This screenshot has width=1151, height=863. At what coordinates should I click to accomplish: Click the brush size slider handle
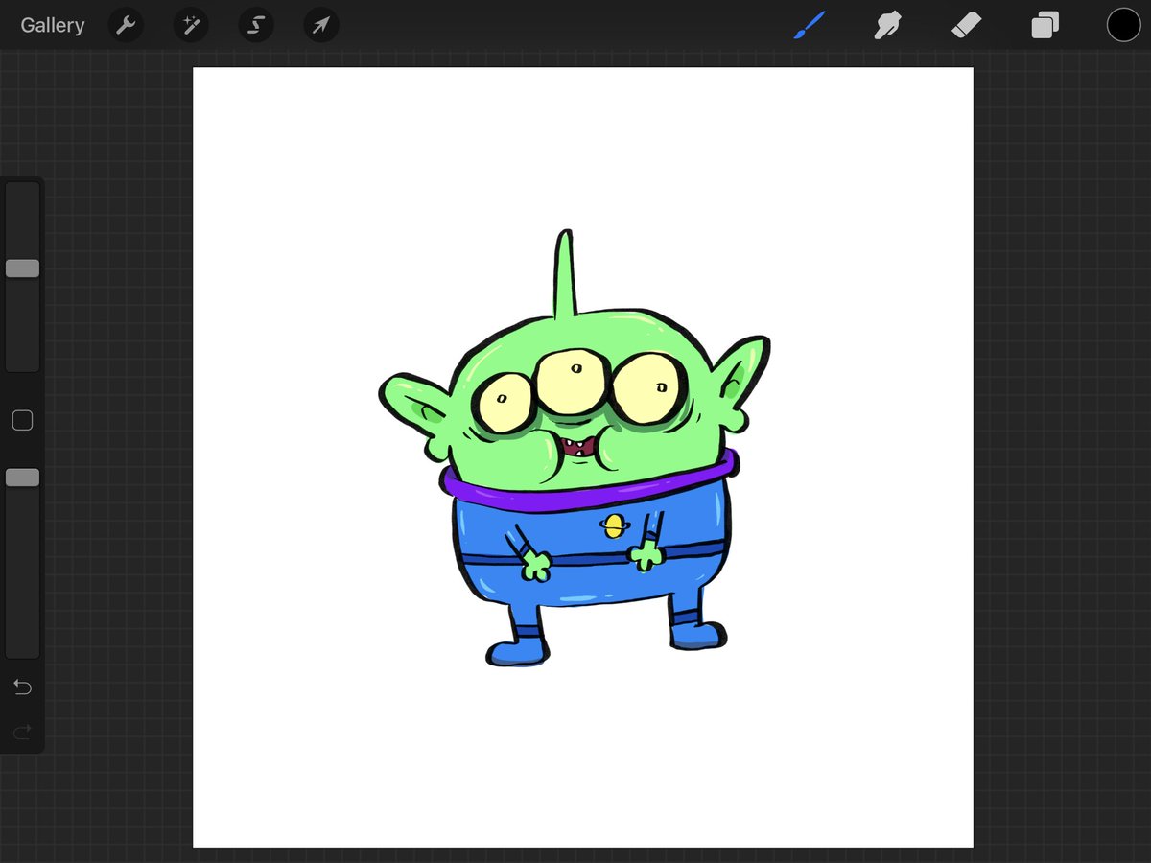point(22,268)
